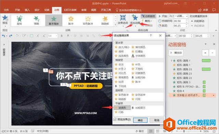Switch to the 切换 Transitions tab

[x=47, y=10]
